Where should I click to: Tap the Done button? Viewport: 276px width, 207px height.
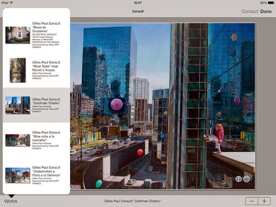click(x=266, y=11)
